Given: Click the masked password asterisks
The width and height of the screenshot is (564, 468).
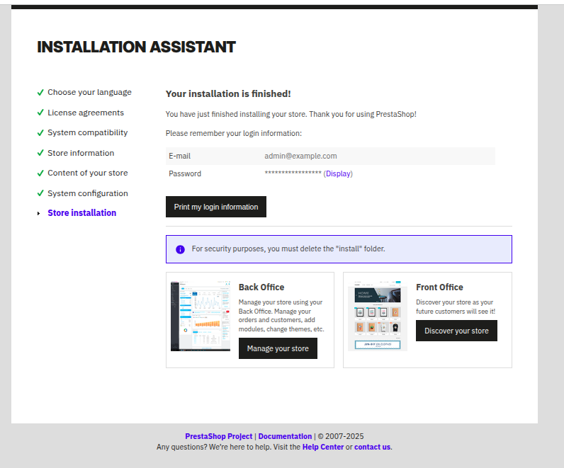Looking at the screenshot, I should (293, 173).
